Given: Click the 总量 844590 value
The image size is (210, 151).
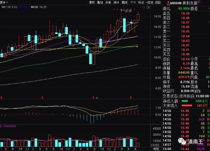Looking at the screenshot, I should pos(184,73).
